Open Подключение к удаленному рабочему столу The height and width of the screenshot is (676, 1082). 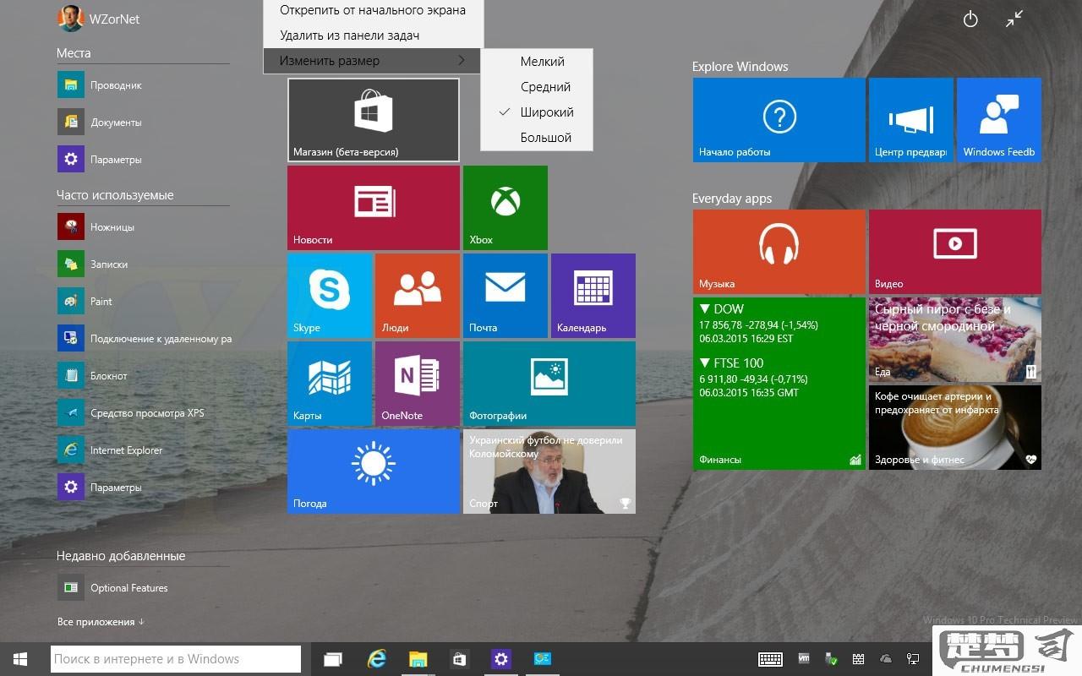pos(144,338)
